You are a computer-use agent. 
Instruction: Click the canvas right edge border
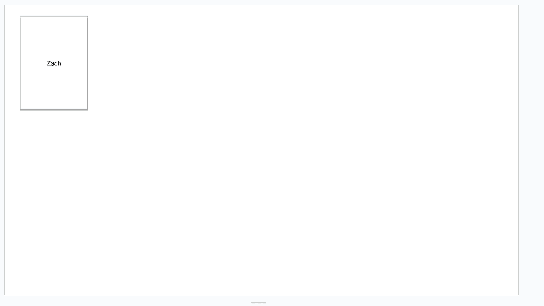518,150
